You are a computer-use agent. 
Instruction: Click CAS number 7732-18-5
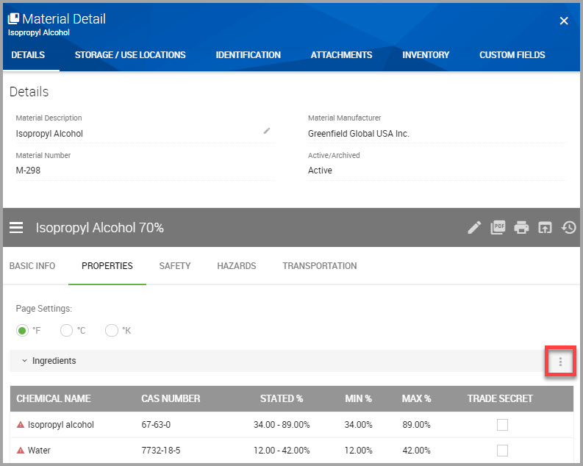[x=161, y=451]
